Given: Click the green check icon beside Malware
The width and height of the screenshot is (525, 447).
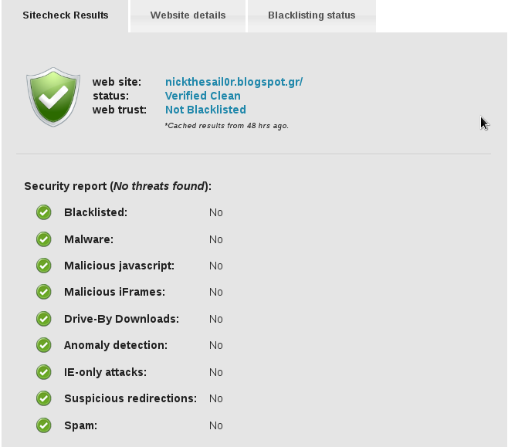Looking at the screenshot, I should [x=43, y=239].
